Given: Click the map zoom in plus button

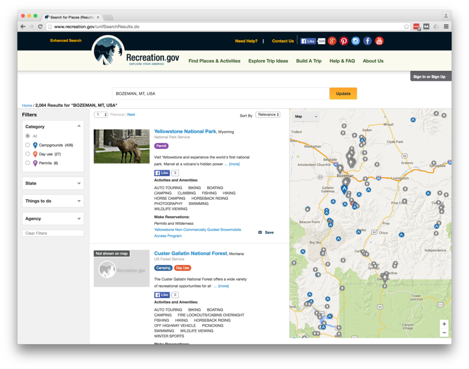Looking at the screenshot, I should coord(444,324).
